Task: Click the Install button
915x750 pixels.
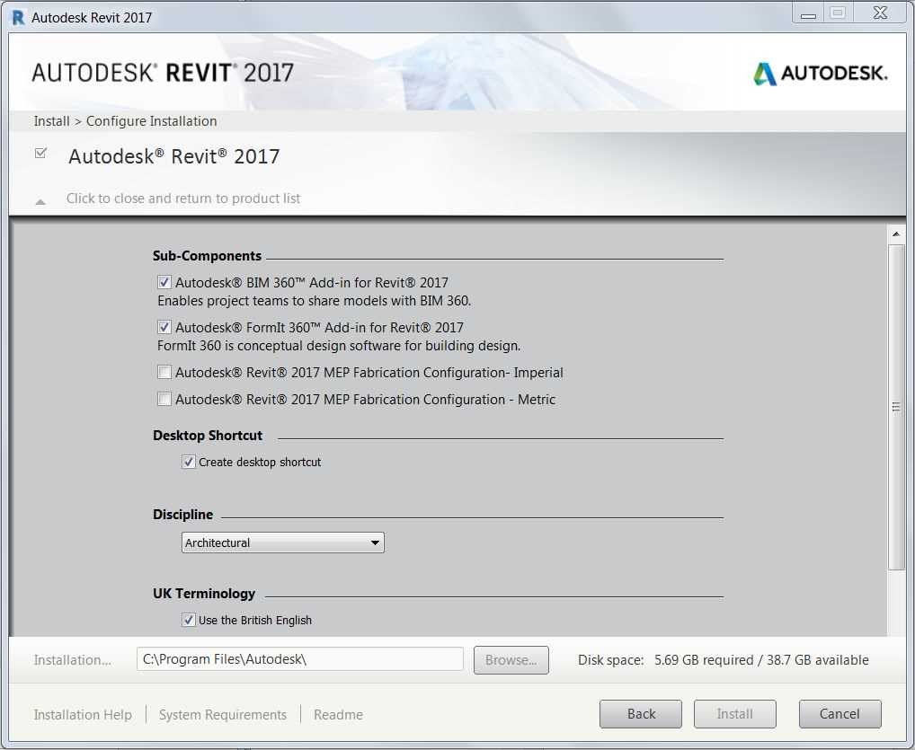Action: point(734,714)
